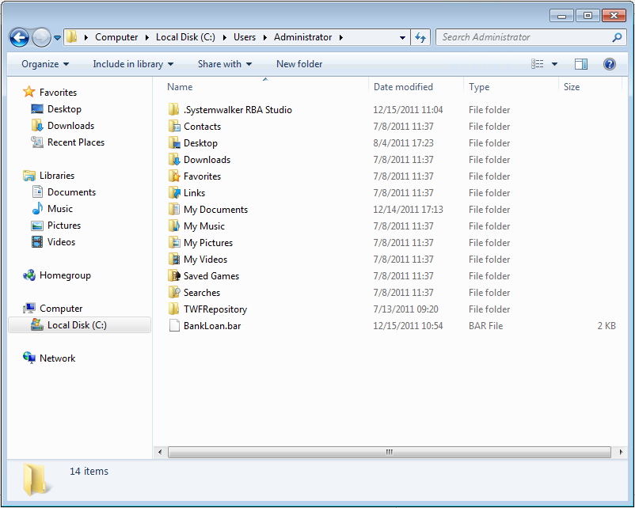Click the Homegroup icon in sidebar
Viewport: 635px width, 508px height.
point(30,275)
